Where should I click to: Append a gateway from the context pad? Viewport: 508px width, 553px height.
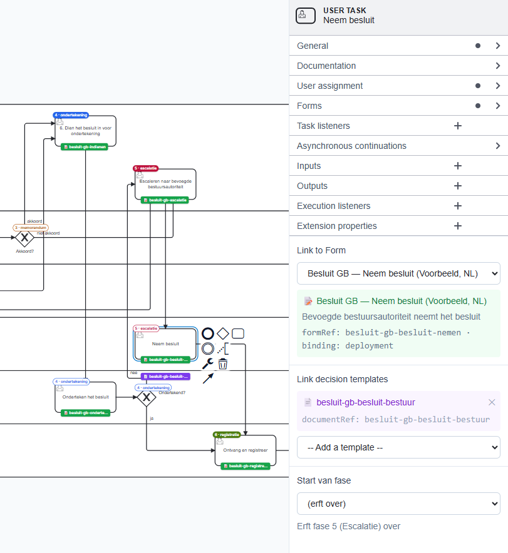(x=223, y=333)
